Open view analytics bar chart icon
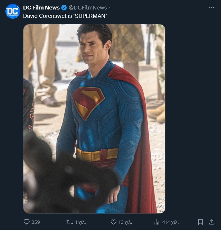This screenshot has height=230, width=221. (157, 222)
